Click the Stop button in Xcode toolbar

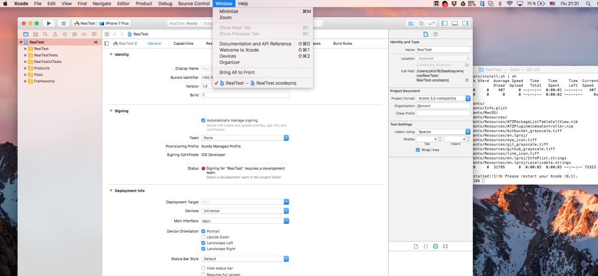[x=63, y=23]
